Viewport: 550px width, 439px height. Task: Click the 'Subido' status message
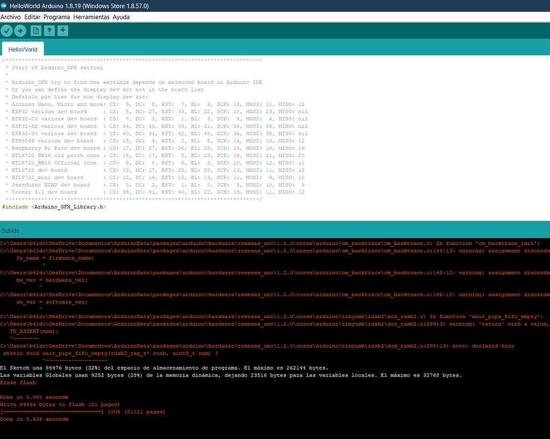coord(10,231)
